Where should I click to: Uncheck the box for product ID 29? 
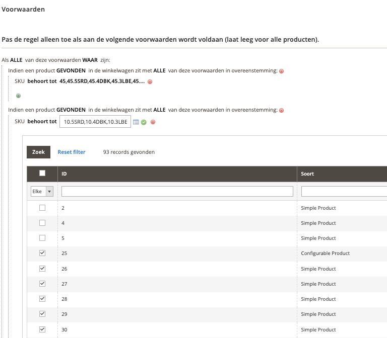[x=42, y=314]
